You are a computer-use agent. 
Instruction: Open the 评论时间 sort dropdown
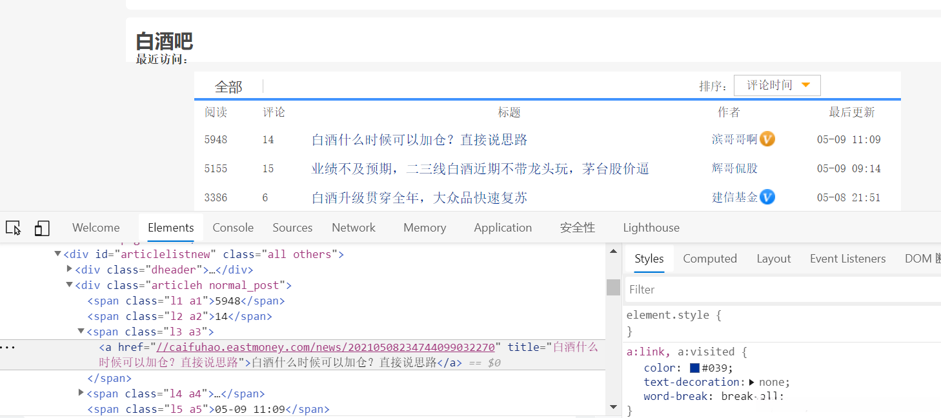[777, 85]
